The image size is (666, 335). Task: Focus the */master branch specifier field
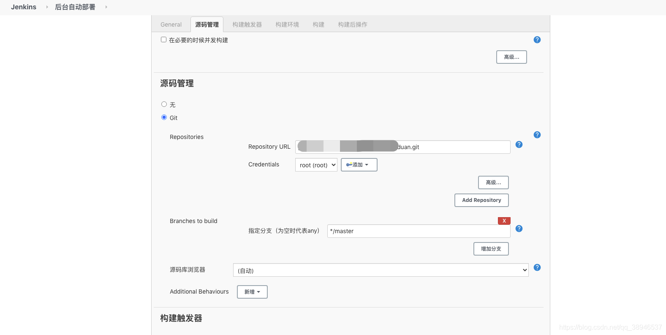coord(419,231)
